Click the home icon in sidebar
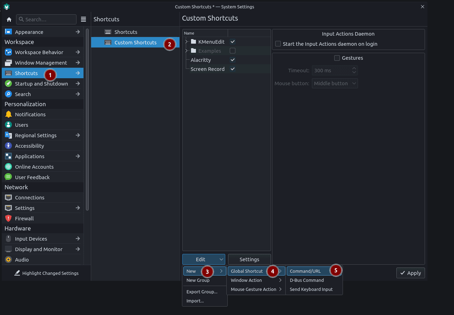 (x=9, y=20)
